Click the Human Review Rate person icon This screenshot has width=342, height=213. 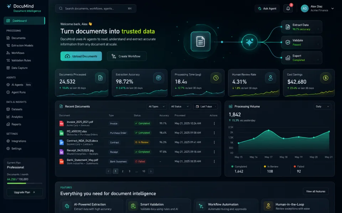(x=270, y=78)
